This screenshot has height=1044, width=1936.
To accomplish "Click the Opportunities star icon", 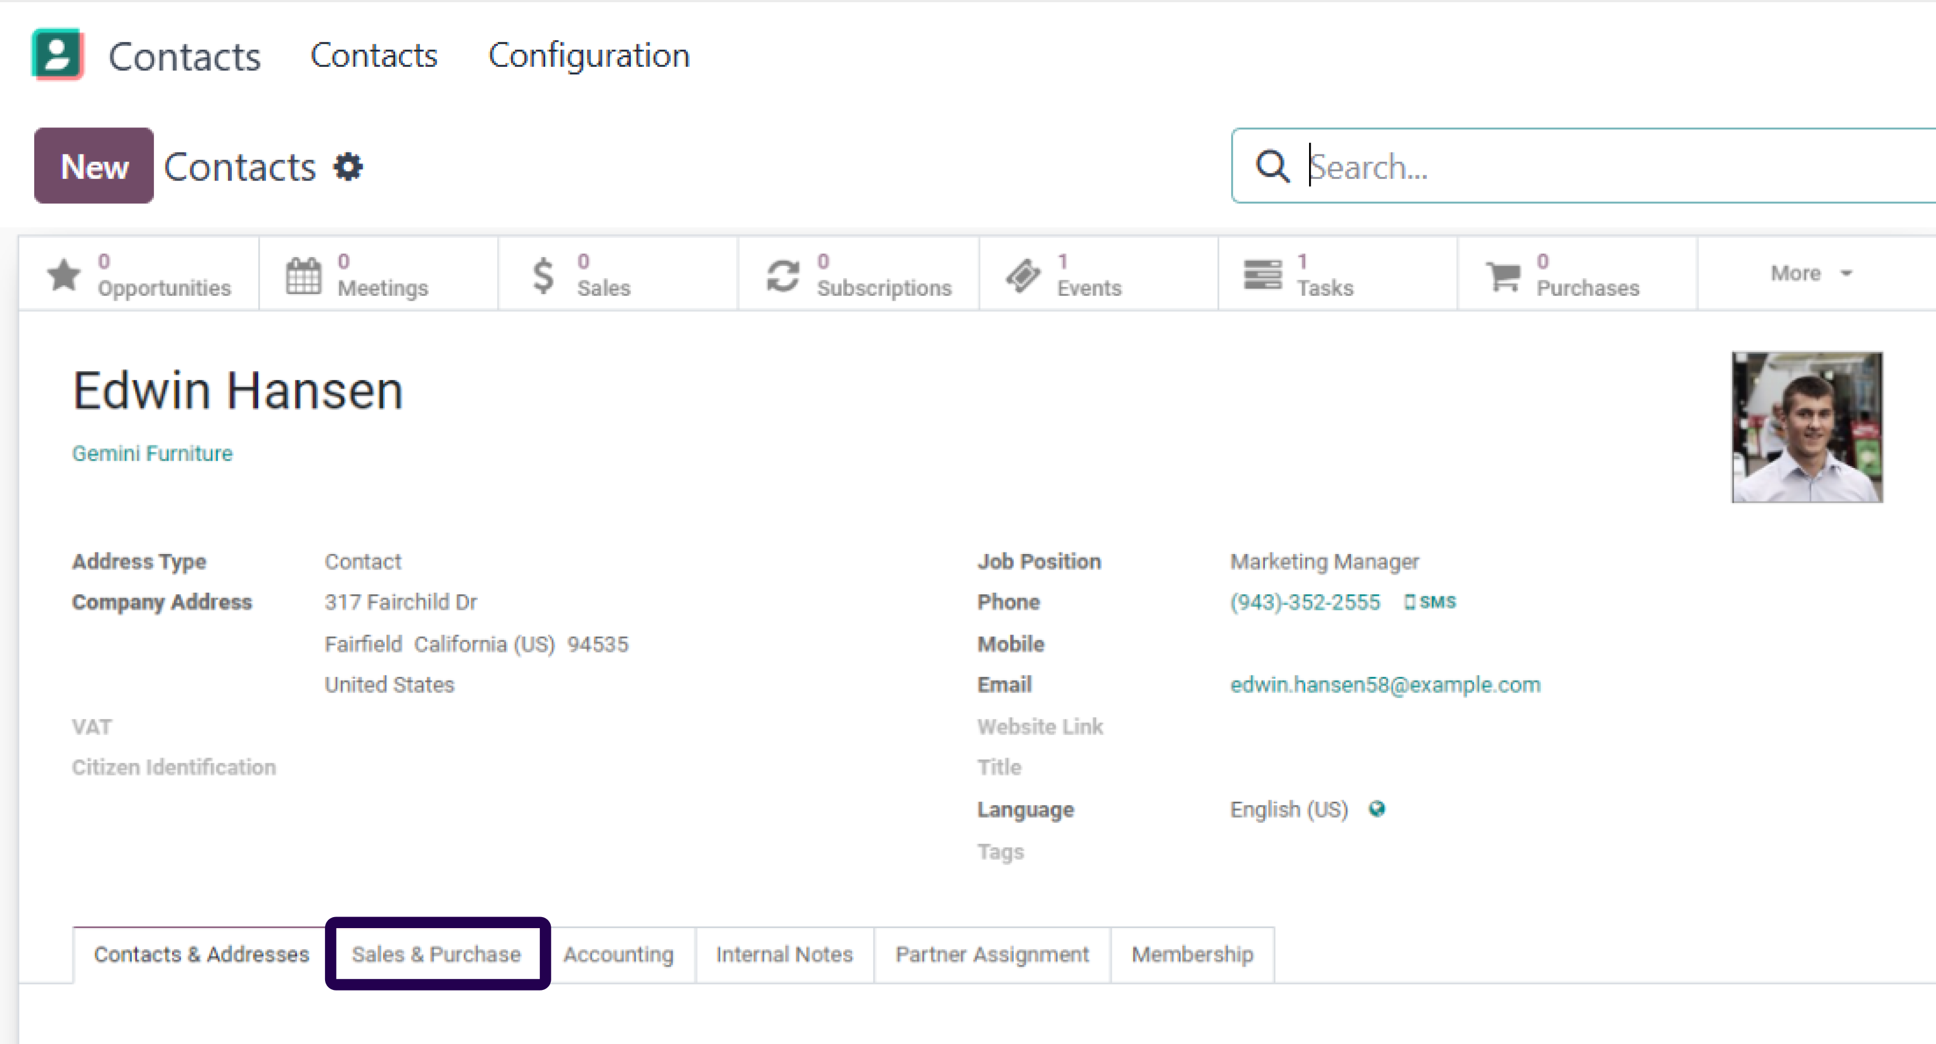I will 64,274.
